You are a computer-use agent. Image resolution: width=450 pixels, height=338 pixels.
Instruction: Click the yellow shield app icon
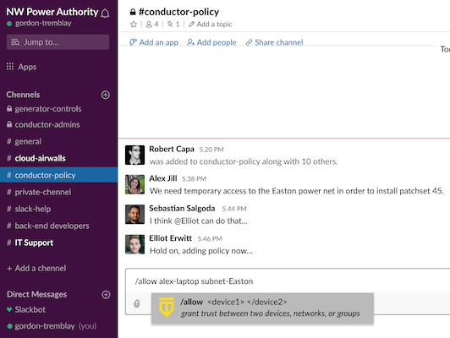point(167,307)
